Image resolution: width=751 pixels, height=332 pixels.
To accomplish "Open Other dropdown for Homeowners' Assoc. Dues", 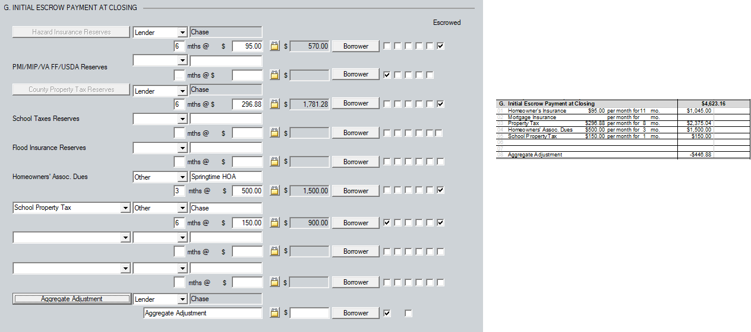I will 182,177.
